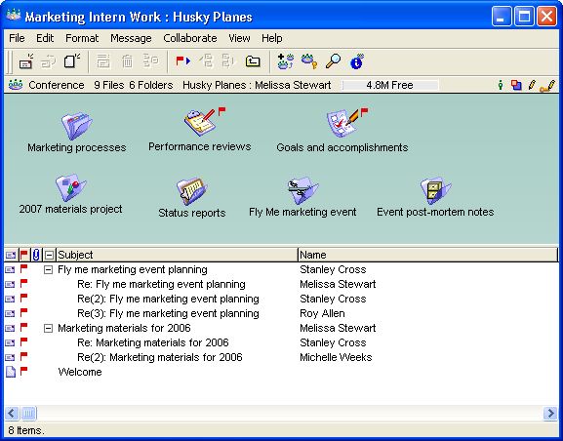Toggle flag on Michelle Weeks' reply
563x441 pixels.
[23, 356]
